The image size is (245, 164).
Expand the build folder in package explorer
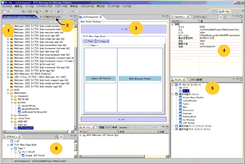pyautogui.click(x=8, y=90)
